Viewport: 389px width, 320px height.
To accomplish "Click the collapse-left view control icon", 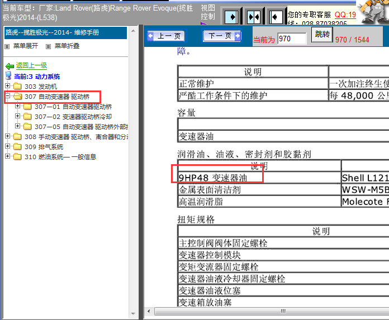I will (x=276, y=17).
